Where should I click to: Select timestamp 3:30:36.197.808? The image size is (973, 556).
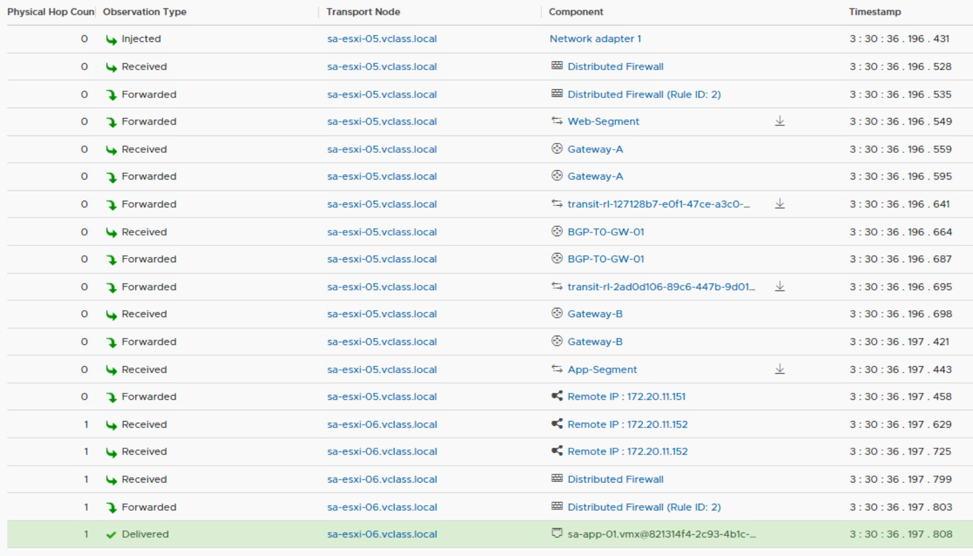tap(901, 534)
